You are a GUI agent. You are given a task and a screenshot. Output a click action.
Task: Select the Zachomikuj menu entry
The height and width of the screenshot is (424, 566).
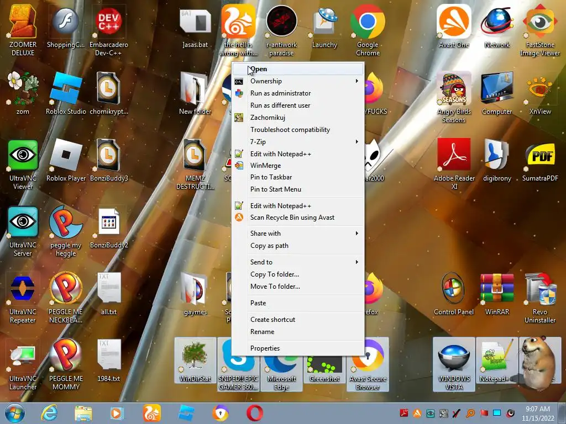(x=298, y=118)
